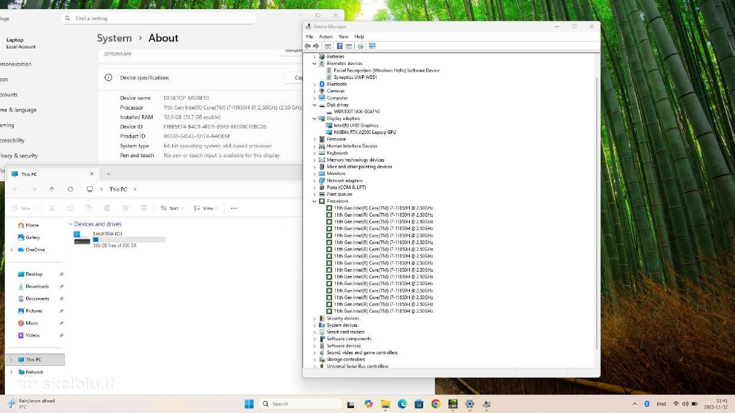The height and width of the screenshot is (413, 735).
Task: Click the green Update driver icon in Device Manager
Action: point(361,46)
